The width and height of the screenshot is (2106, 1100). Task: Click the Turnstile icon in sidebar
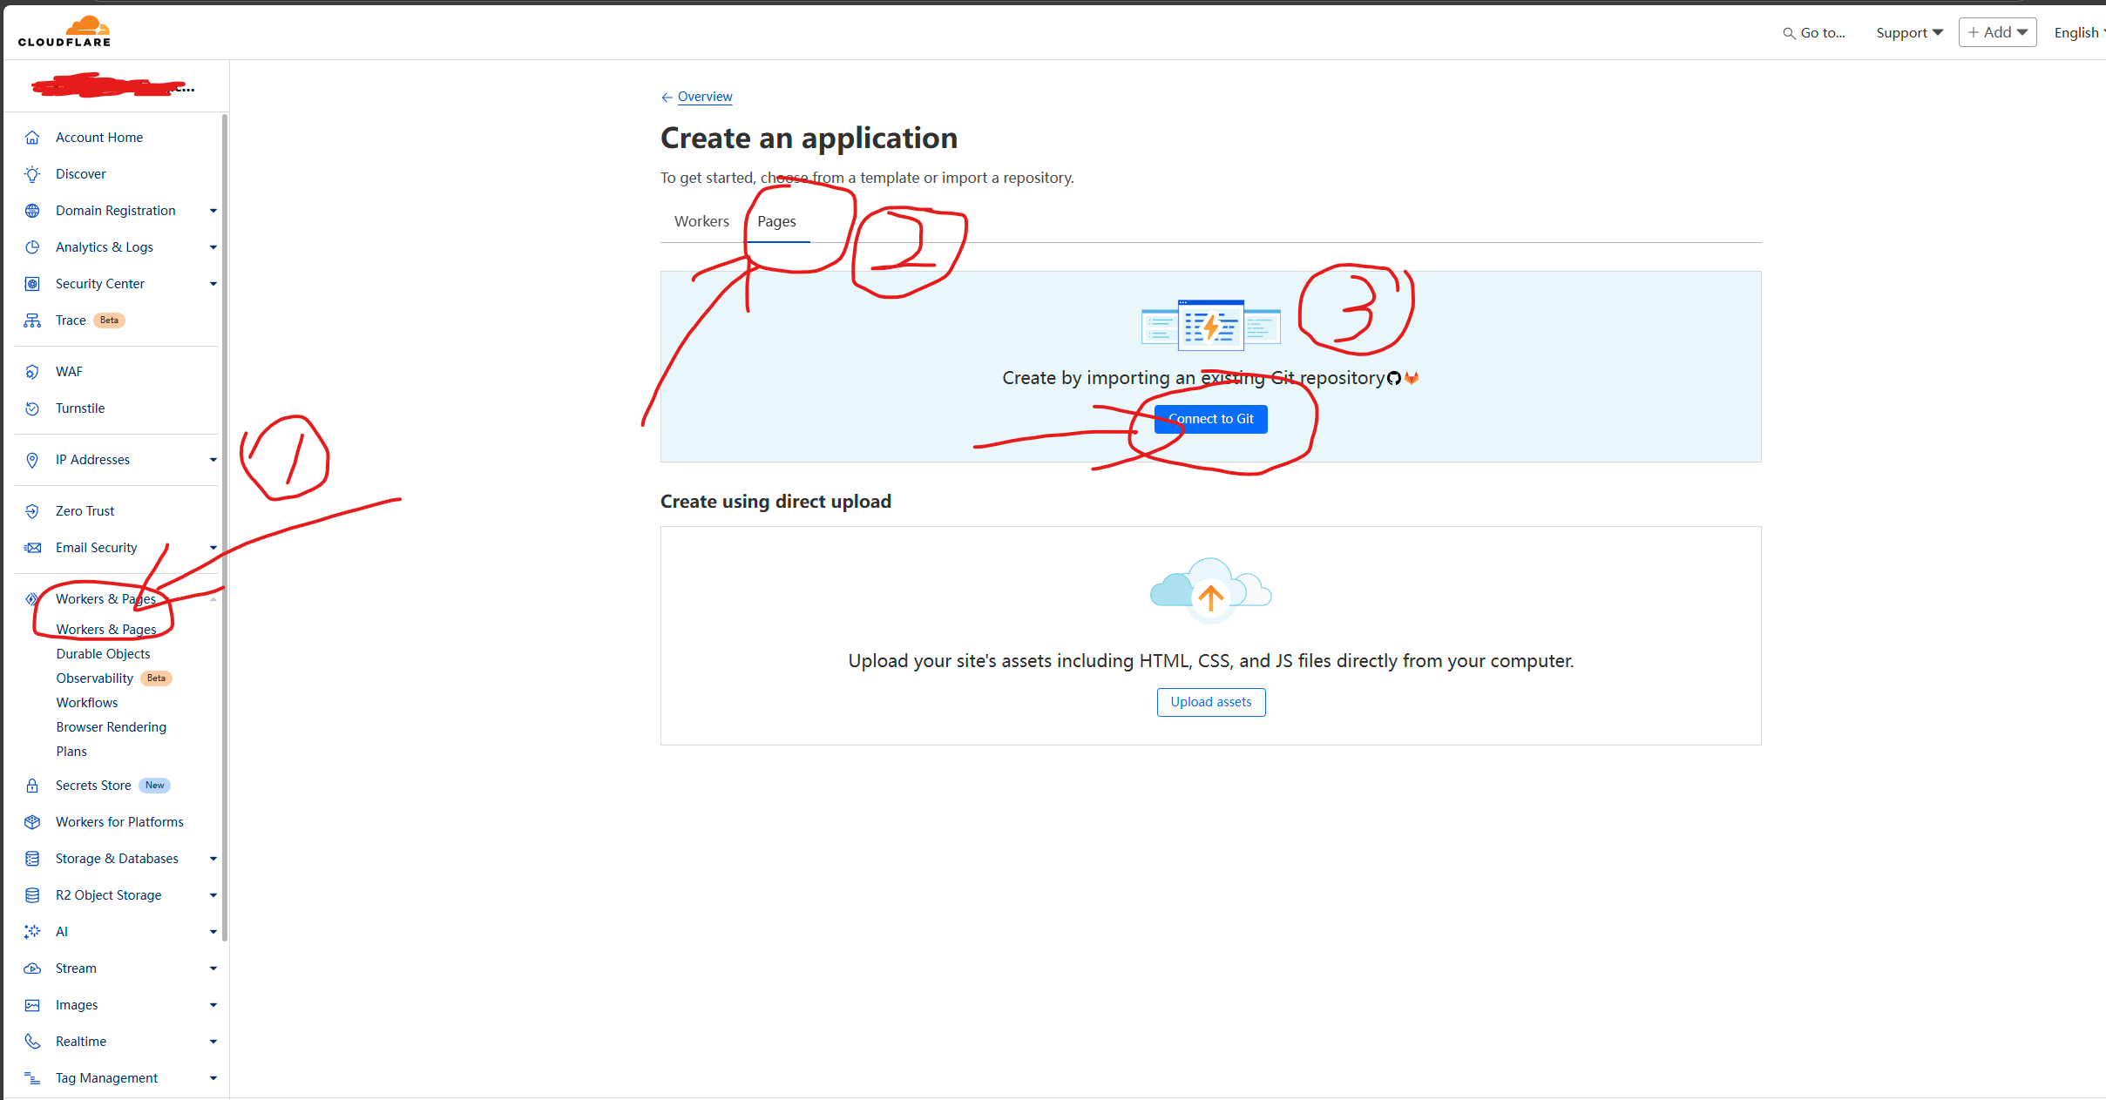click(x=32, y=408)
